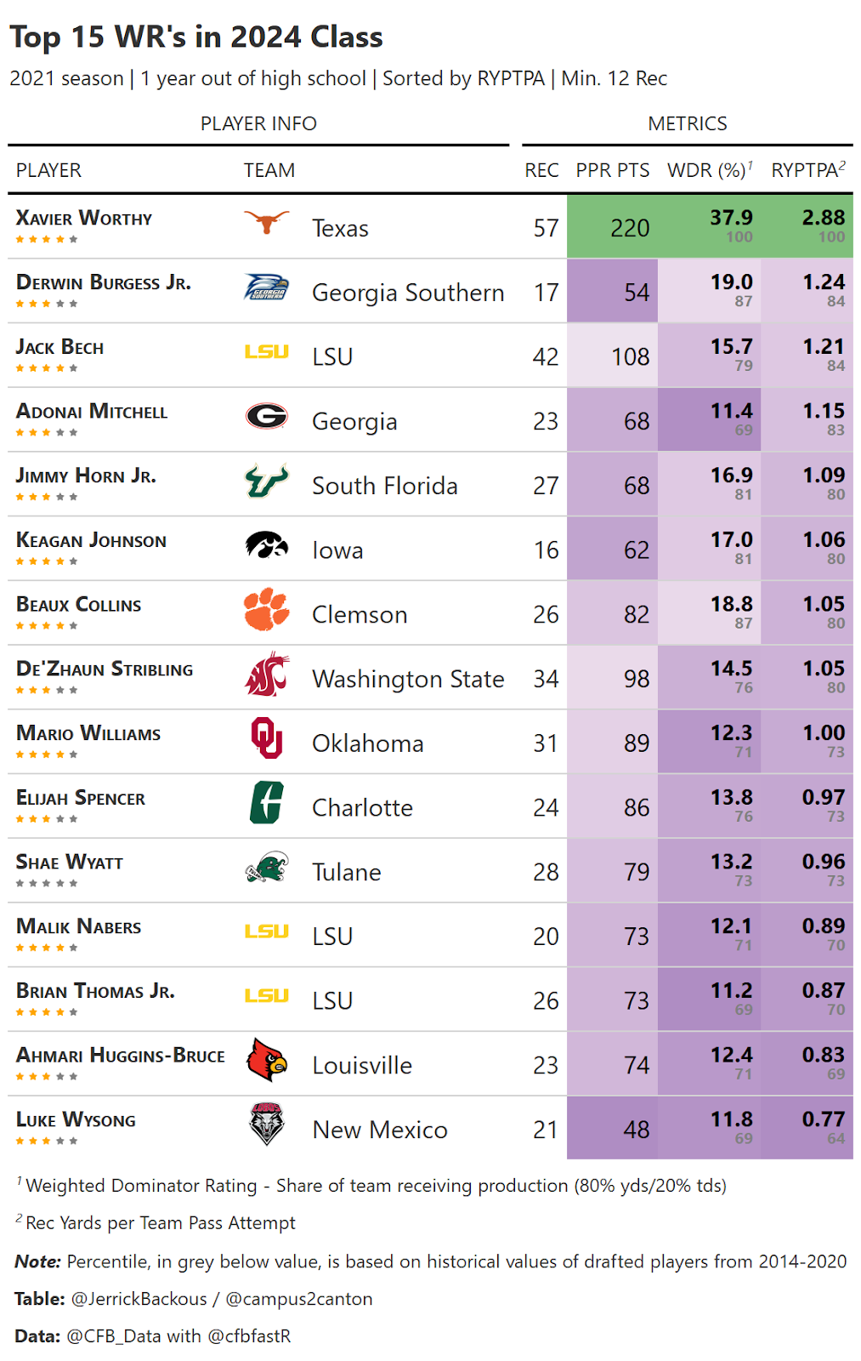Click the WDR (%) column header
The width and height of the screenshot is (861, 1361).
(x=710, y=170)
